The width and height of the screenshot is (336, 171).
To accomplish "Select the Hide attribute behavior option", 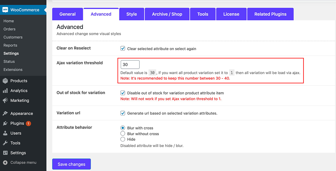I will tap(123, 139).
